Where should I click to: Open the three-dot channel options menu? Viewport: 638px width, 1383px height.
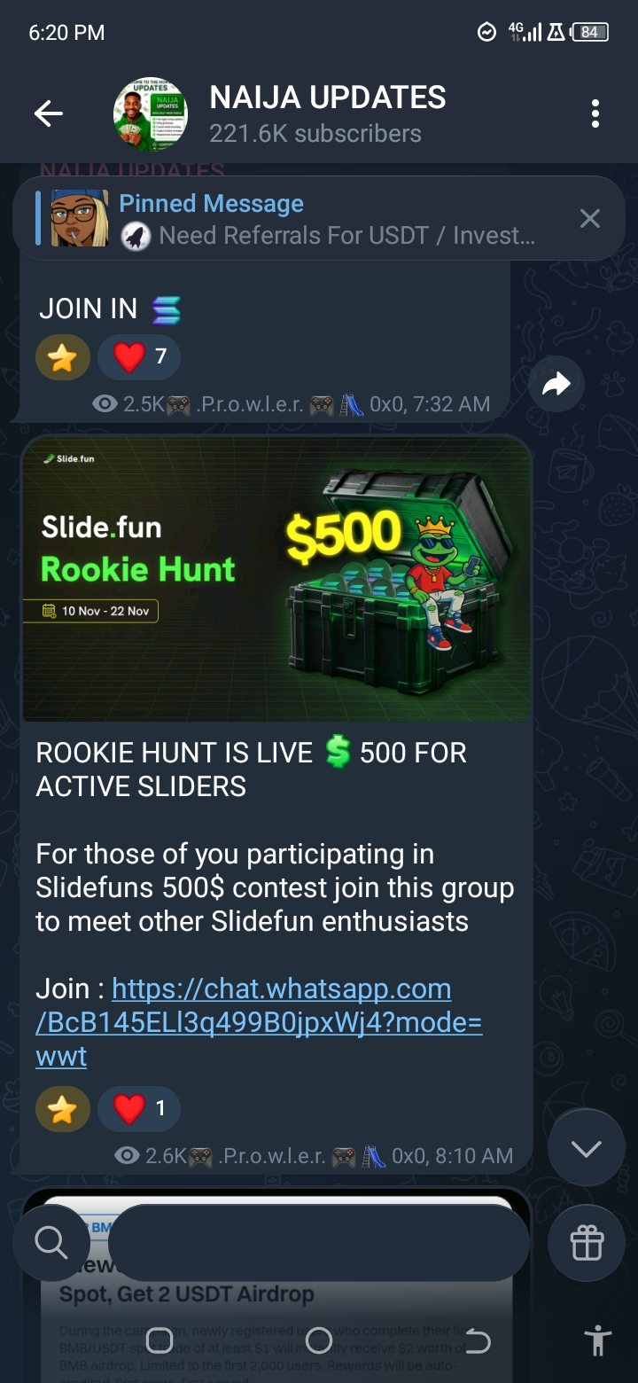[595, 113]
